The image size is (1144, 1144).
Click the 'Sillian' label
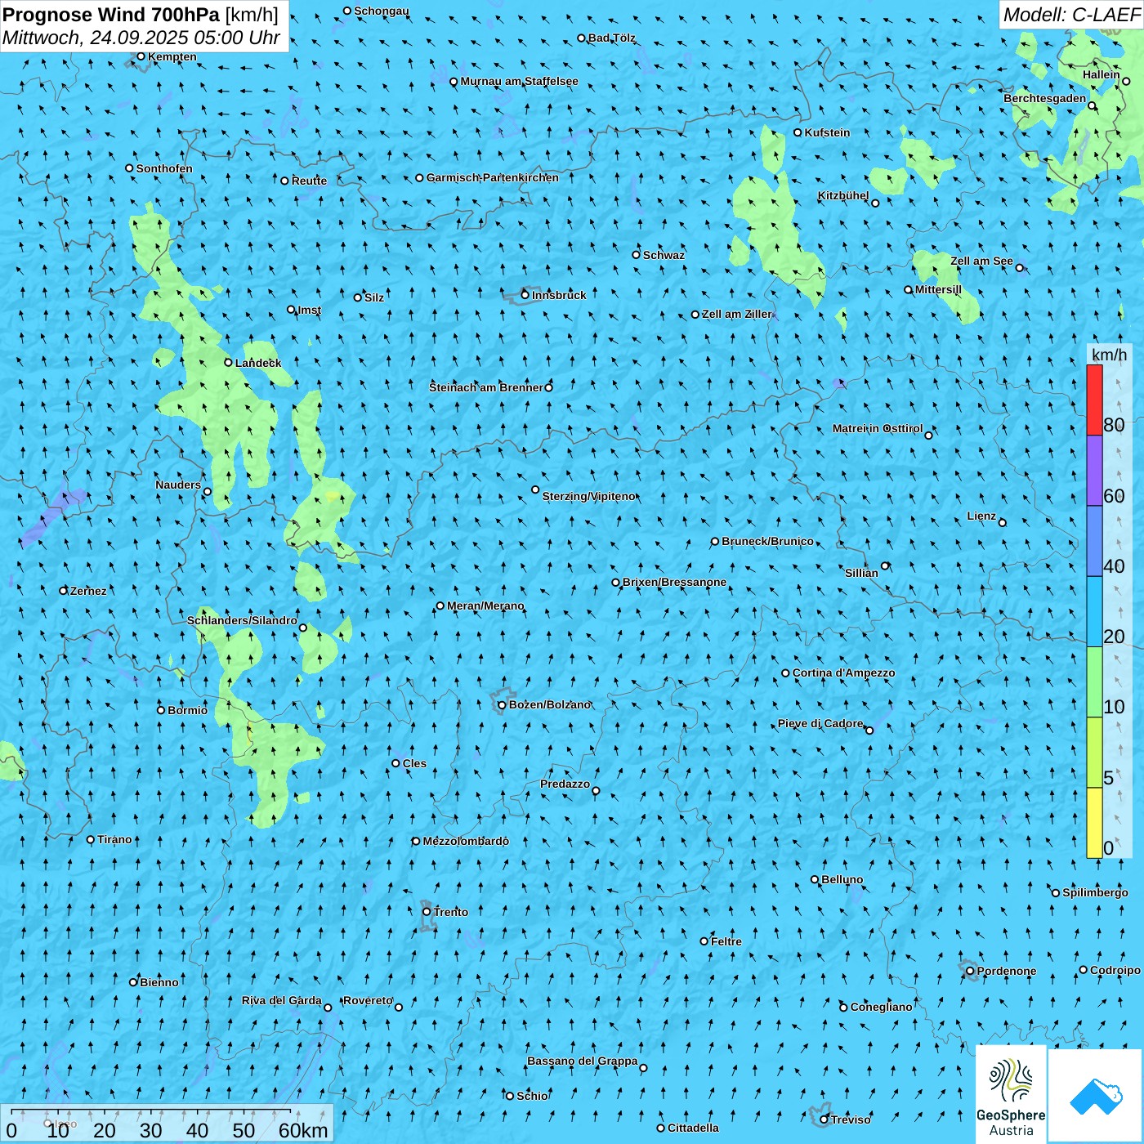(861, 573)
